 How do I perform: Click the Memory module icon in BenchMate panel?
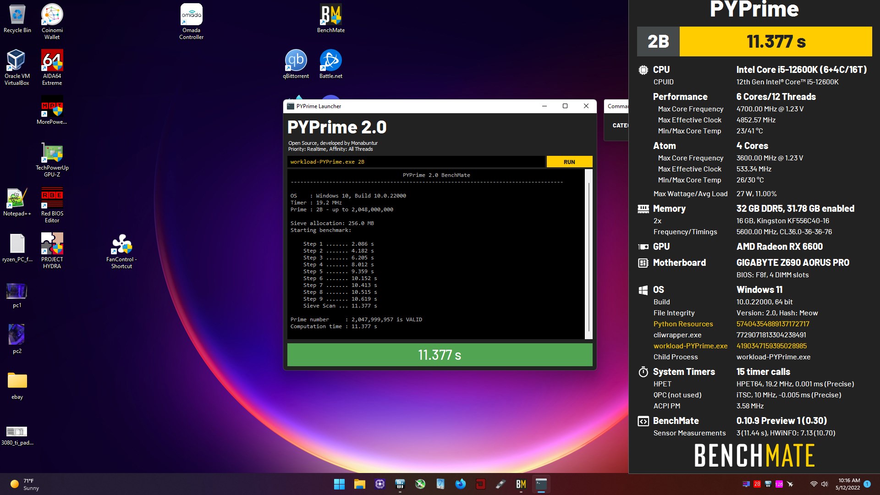point(643,209)
